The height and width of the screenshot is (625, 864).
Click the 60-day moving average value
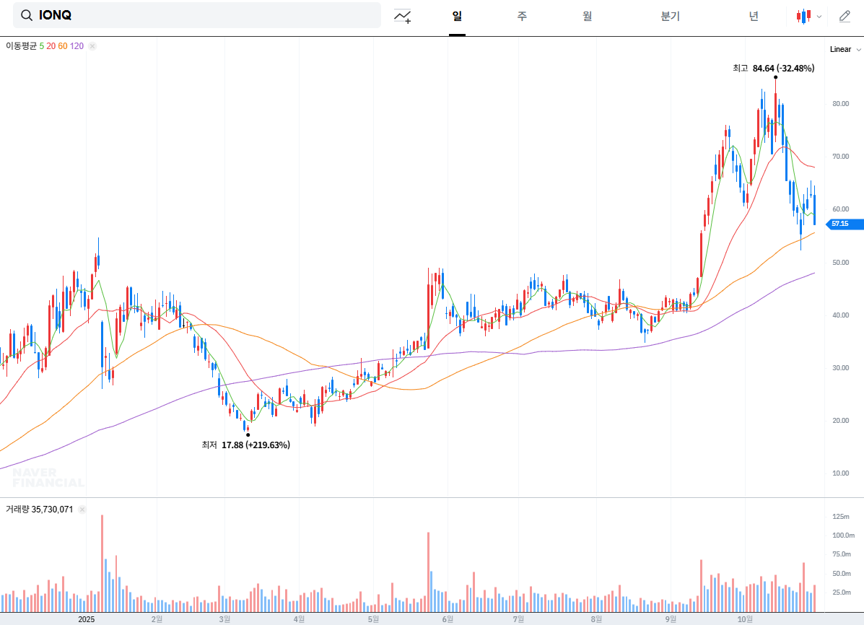point(63,46)
